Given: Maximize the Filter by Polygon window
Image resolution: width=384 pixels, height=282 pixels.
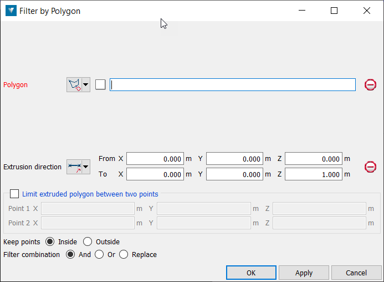Looking at the screenshot, I should point(334,11).
